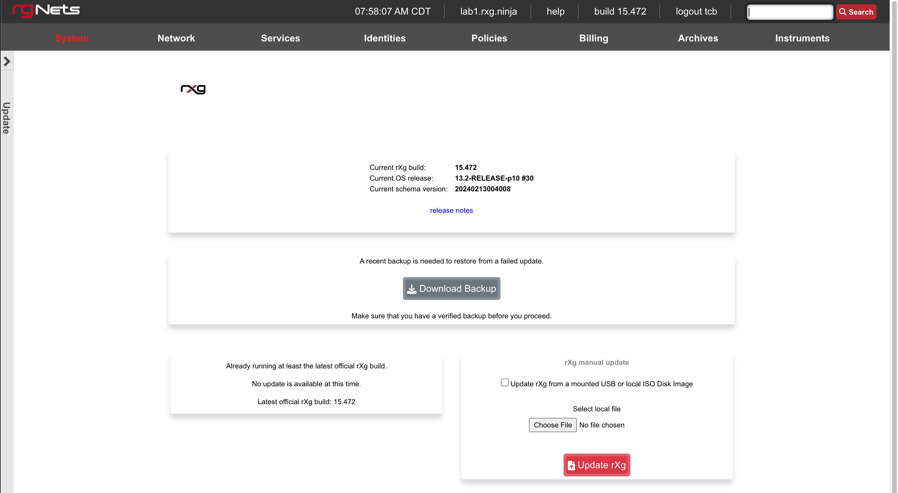Image resolution: width=898 pixels, height=493 pixels.
Task: Click the red Search button
Action: (x=856, y=12)
